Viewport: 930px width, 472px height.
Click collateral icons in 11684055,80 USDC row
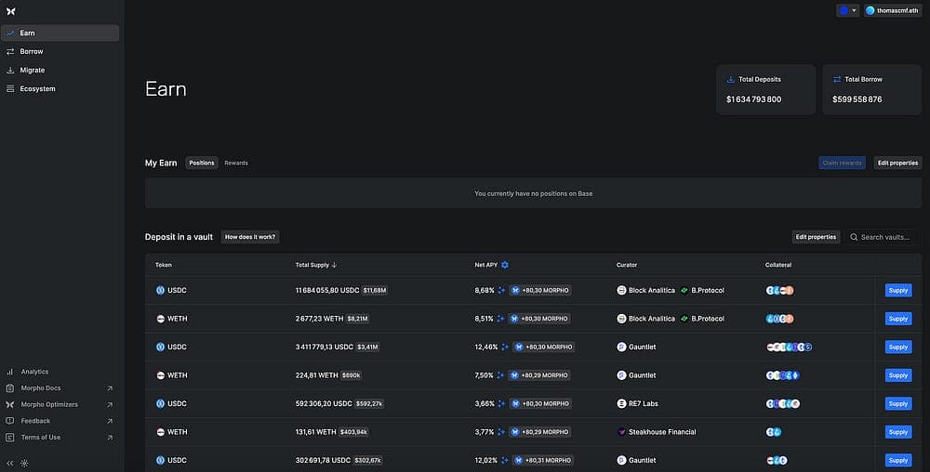click(780, 290)
